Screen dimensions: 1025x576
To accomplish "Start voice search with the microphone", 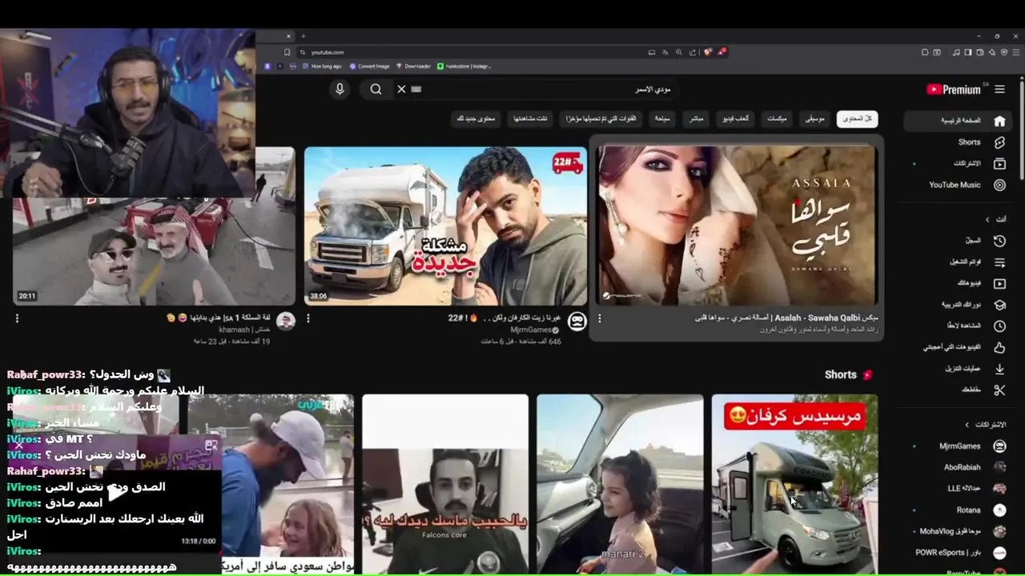I will coord(340,89).
